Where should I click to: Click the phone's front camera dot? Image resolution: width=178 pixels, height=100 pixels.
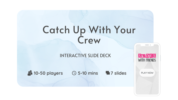coord(150,45)
